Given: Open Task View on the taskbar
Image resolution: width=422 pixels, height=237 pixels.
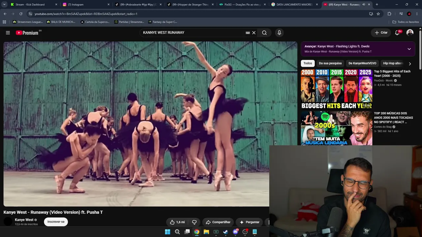Looking at the screenshot, I should click(x=187, y=232).
